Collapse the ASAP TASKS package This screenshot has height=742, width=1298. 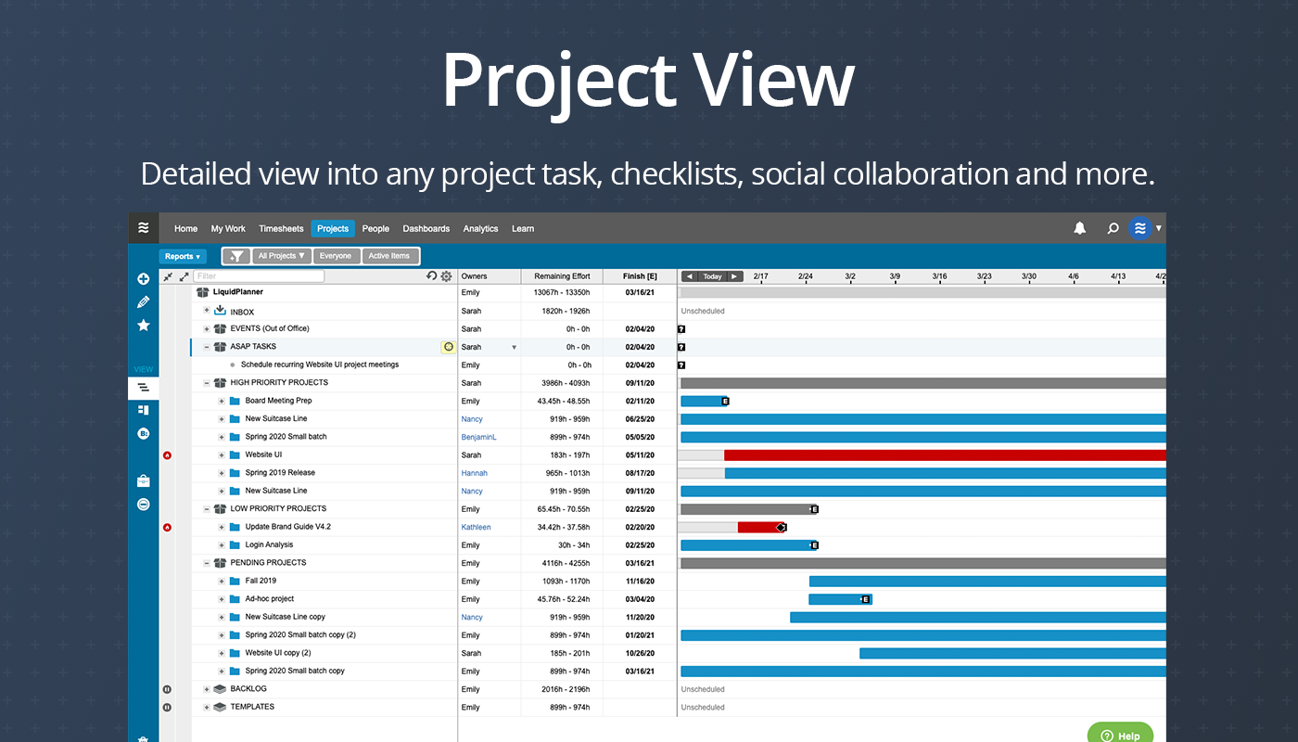click(207, 347)
